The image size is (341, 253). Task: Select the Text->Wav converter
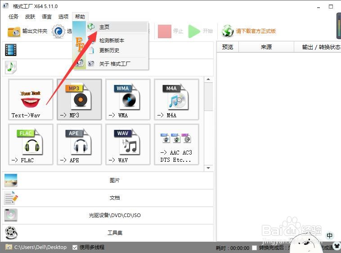31,99
